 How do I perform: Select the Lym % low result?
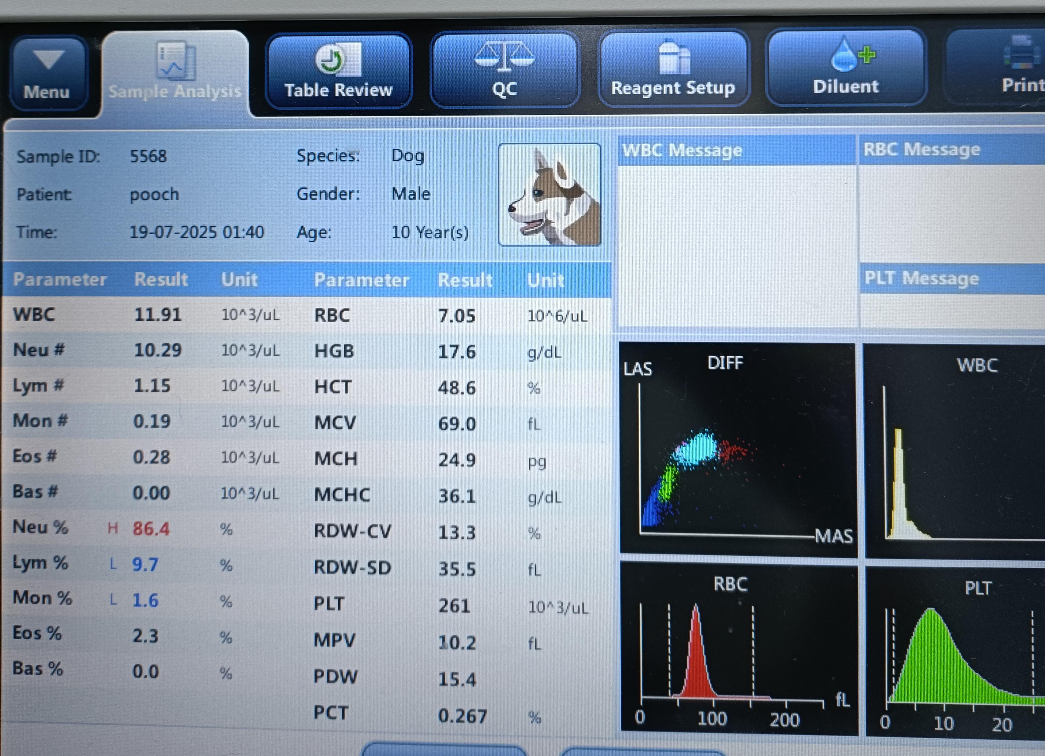[145, 564]
